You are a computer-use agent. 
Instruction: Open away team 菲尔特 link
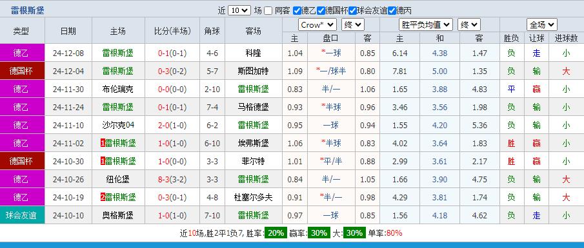coord(253,161)
